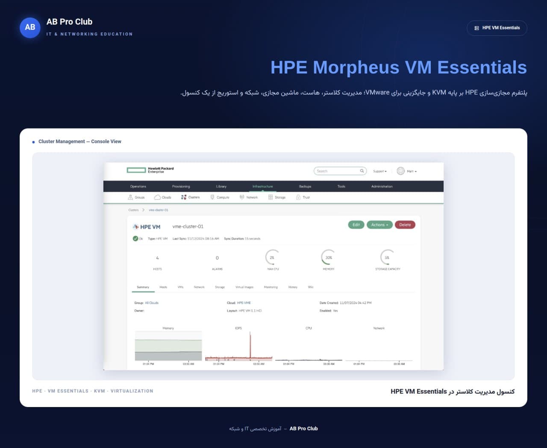Viewport: 547px width, 448px height.
Task: Switch to the History tab
Action: pos(293,287)
